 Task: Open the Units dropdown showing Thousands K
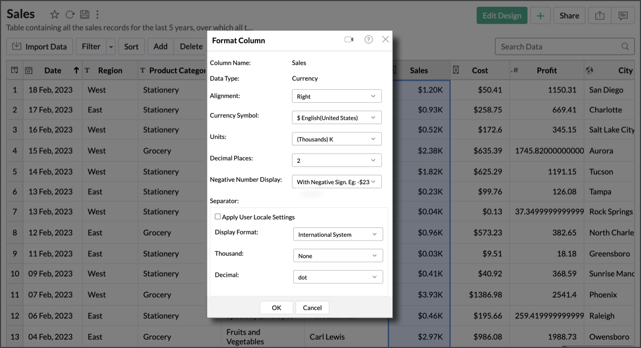tap(336, 139)
